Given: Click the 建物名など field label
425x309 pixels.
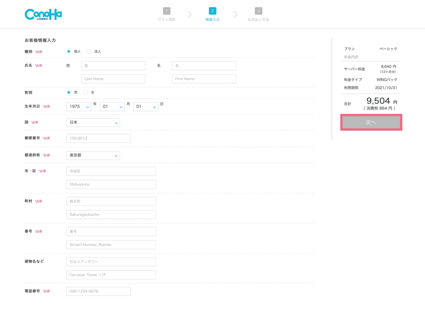Looking at the screenshot, I should (34, 262).
